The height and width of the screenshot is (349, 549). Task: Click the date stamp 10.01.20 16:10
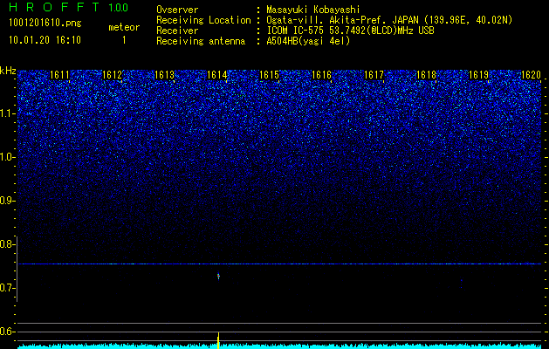tap(45, 40)
